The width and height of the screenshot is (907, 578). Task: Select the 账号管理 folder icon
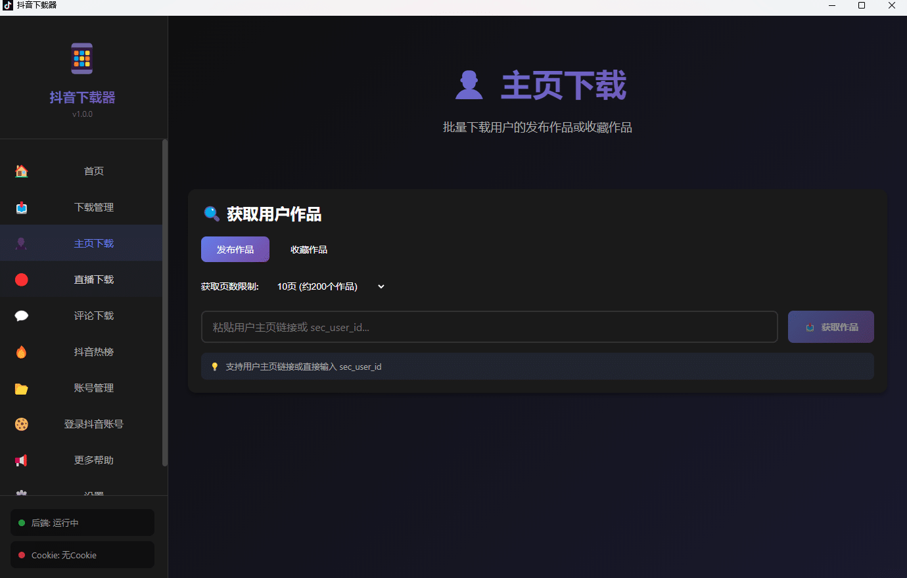[x=21, y=388]
